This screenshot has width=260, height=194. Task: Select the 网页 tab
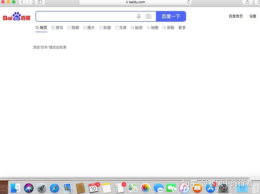41,28
